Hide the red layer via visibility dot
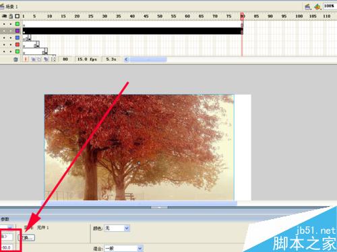The width and height of the screenshot is (337, 252). pos(4,45)
